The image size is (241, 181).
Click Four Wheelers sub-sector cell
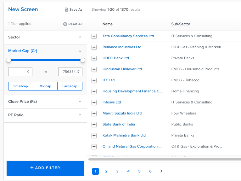(x=184, y=113)
